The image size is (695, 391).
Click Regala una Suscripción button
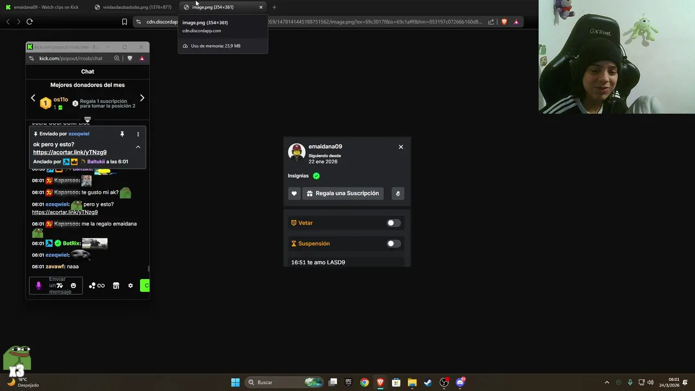click(x=343, y=193)
